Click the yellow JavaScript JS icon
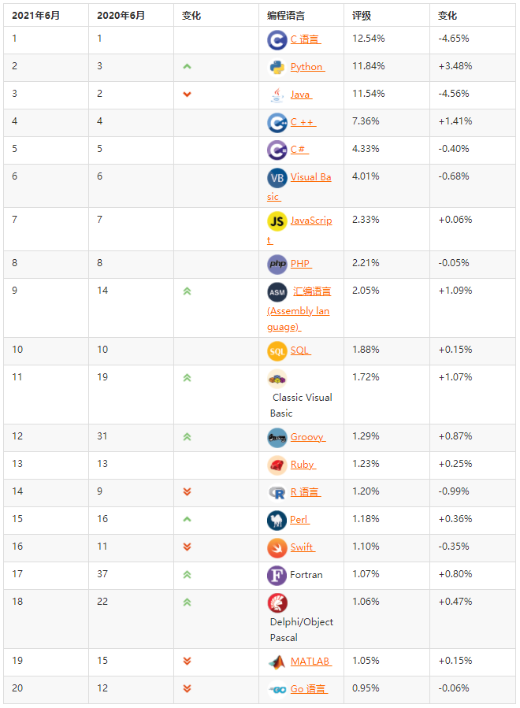The image size is (520, 708). (x=277, y=221)
